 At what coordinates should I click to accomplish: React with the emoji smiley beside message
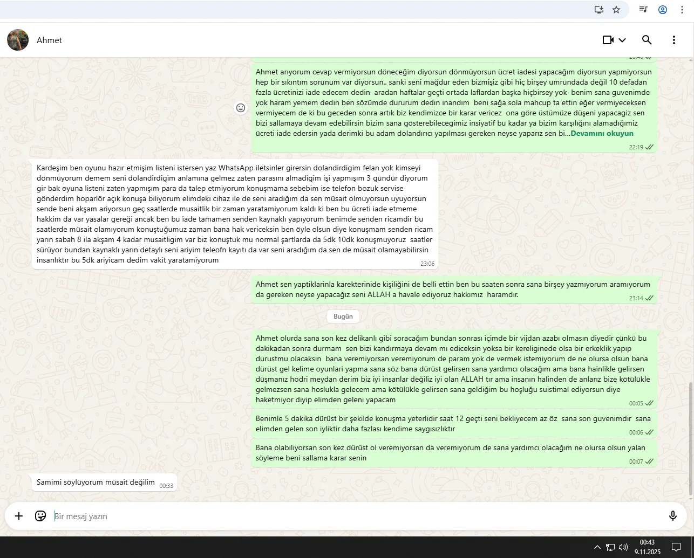pos(241,108)
